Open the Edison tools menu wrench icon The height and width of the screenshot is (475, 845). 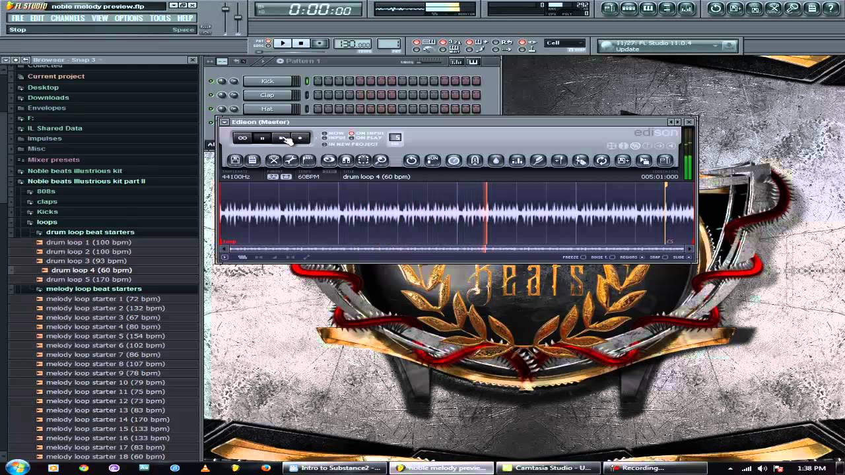pos(291,160)
